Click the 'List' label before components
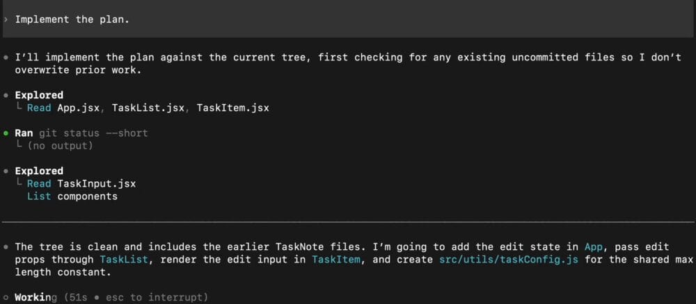696x304 pixels. pos(39,196)
